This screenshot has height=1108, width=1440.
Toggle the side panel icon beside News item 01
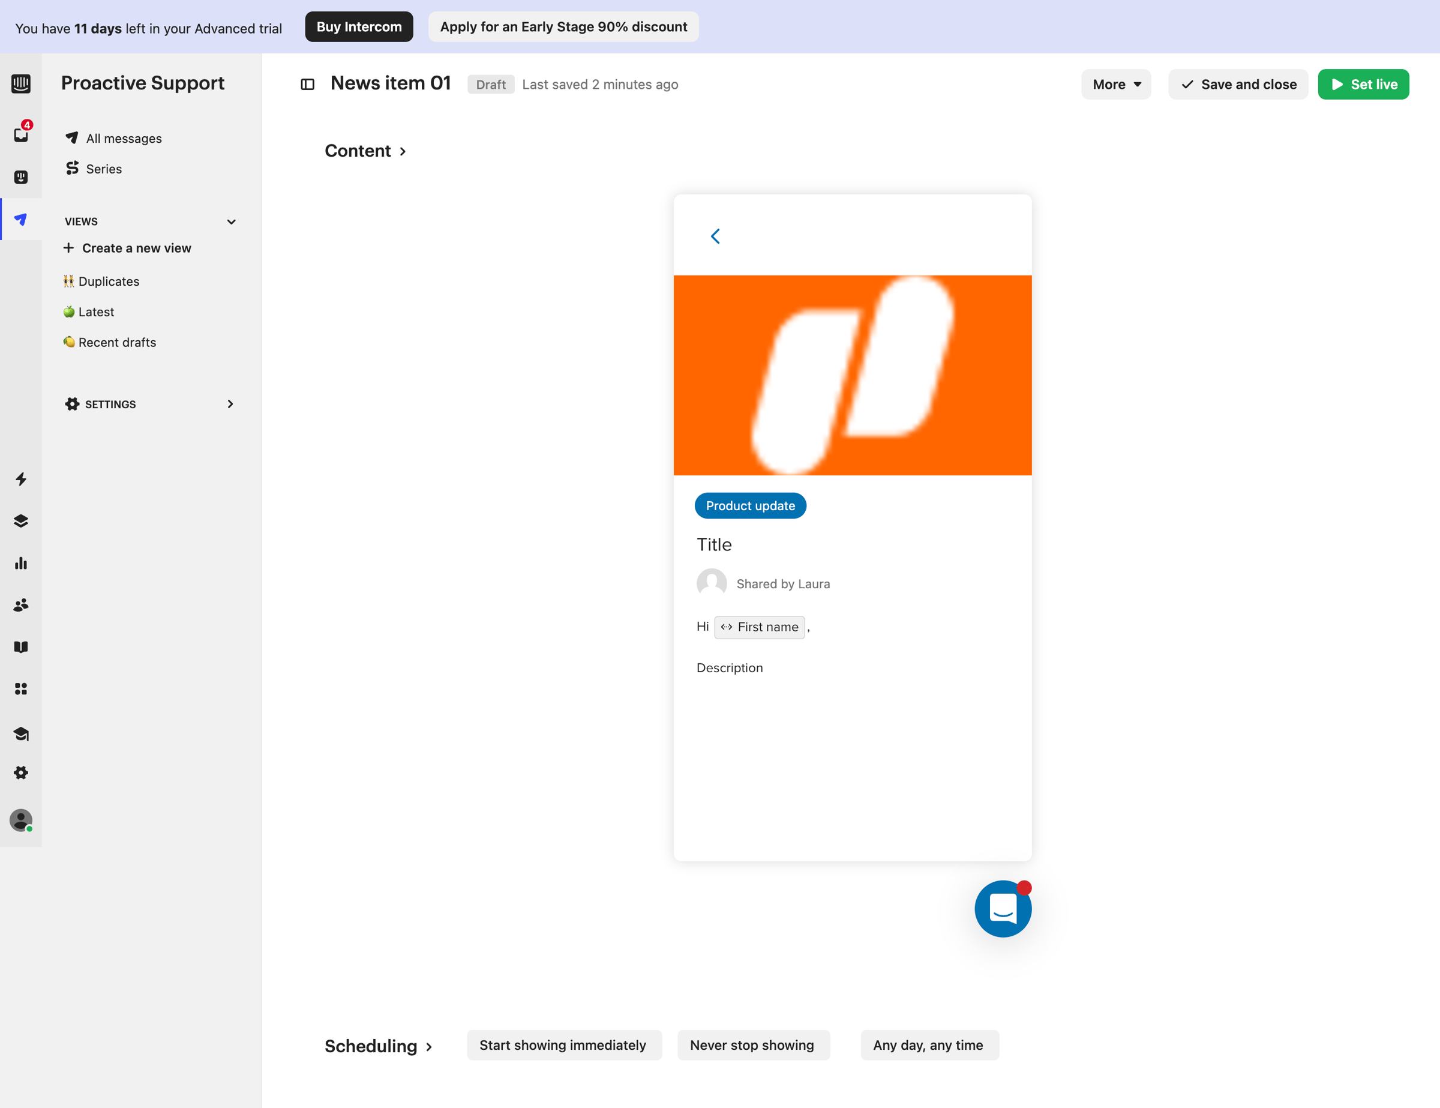click(307, 85)
